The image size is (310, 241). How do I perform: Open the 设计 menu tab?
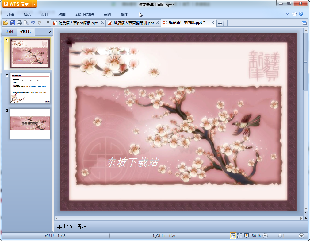point(45,14)
